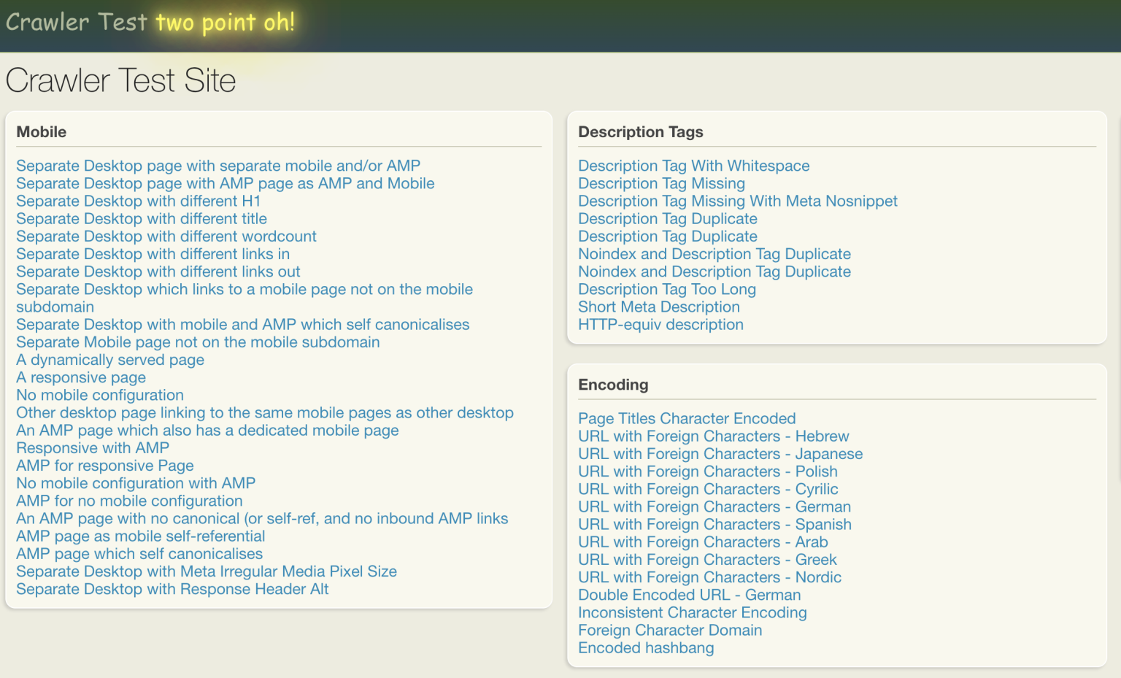This screenshot has width=1121, height=678.
Task: Open the "Encoded hashbang" link
Action: (x=646, y=647)
